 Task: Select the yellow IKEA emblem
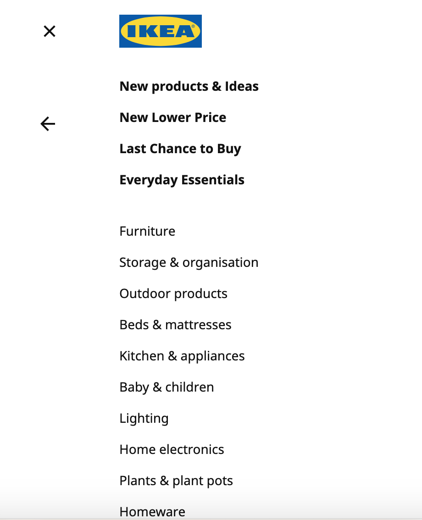click(x=161, y=31)
